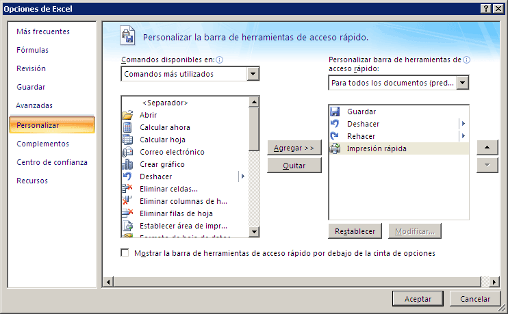Click the Modificar... button
This screenshot has width=508, height=314.
415,231
